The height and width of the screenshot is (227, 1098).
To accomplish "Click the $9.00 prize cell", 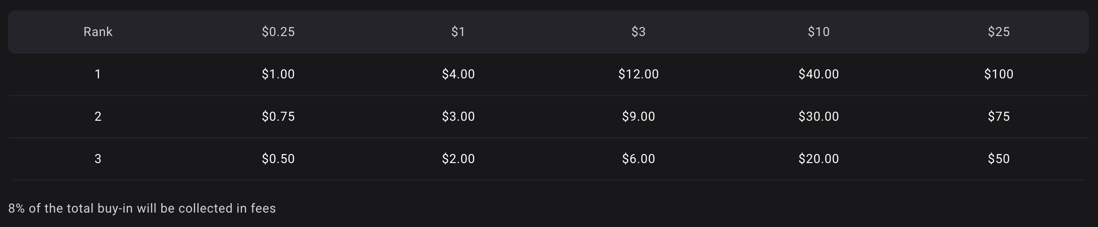I will [x=638, y=117].
